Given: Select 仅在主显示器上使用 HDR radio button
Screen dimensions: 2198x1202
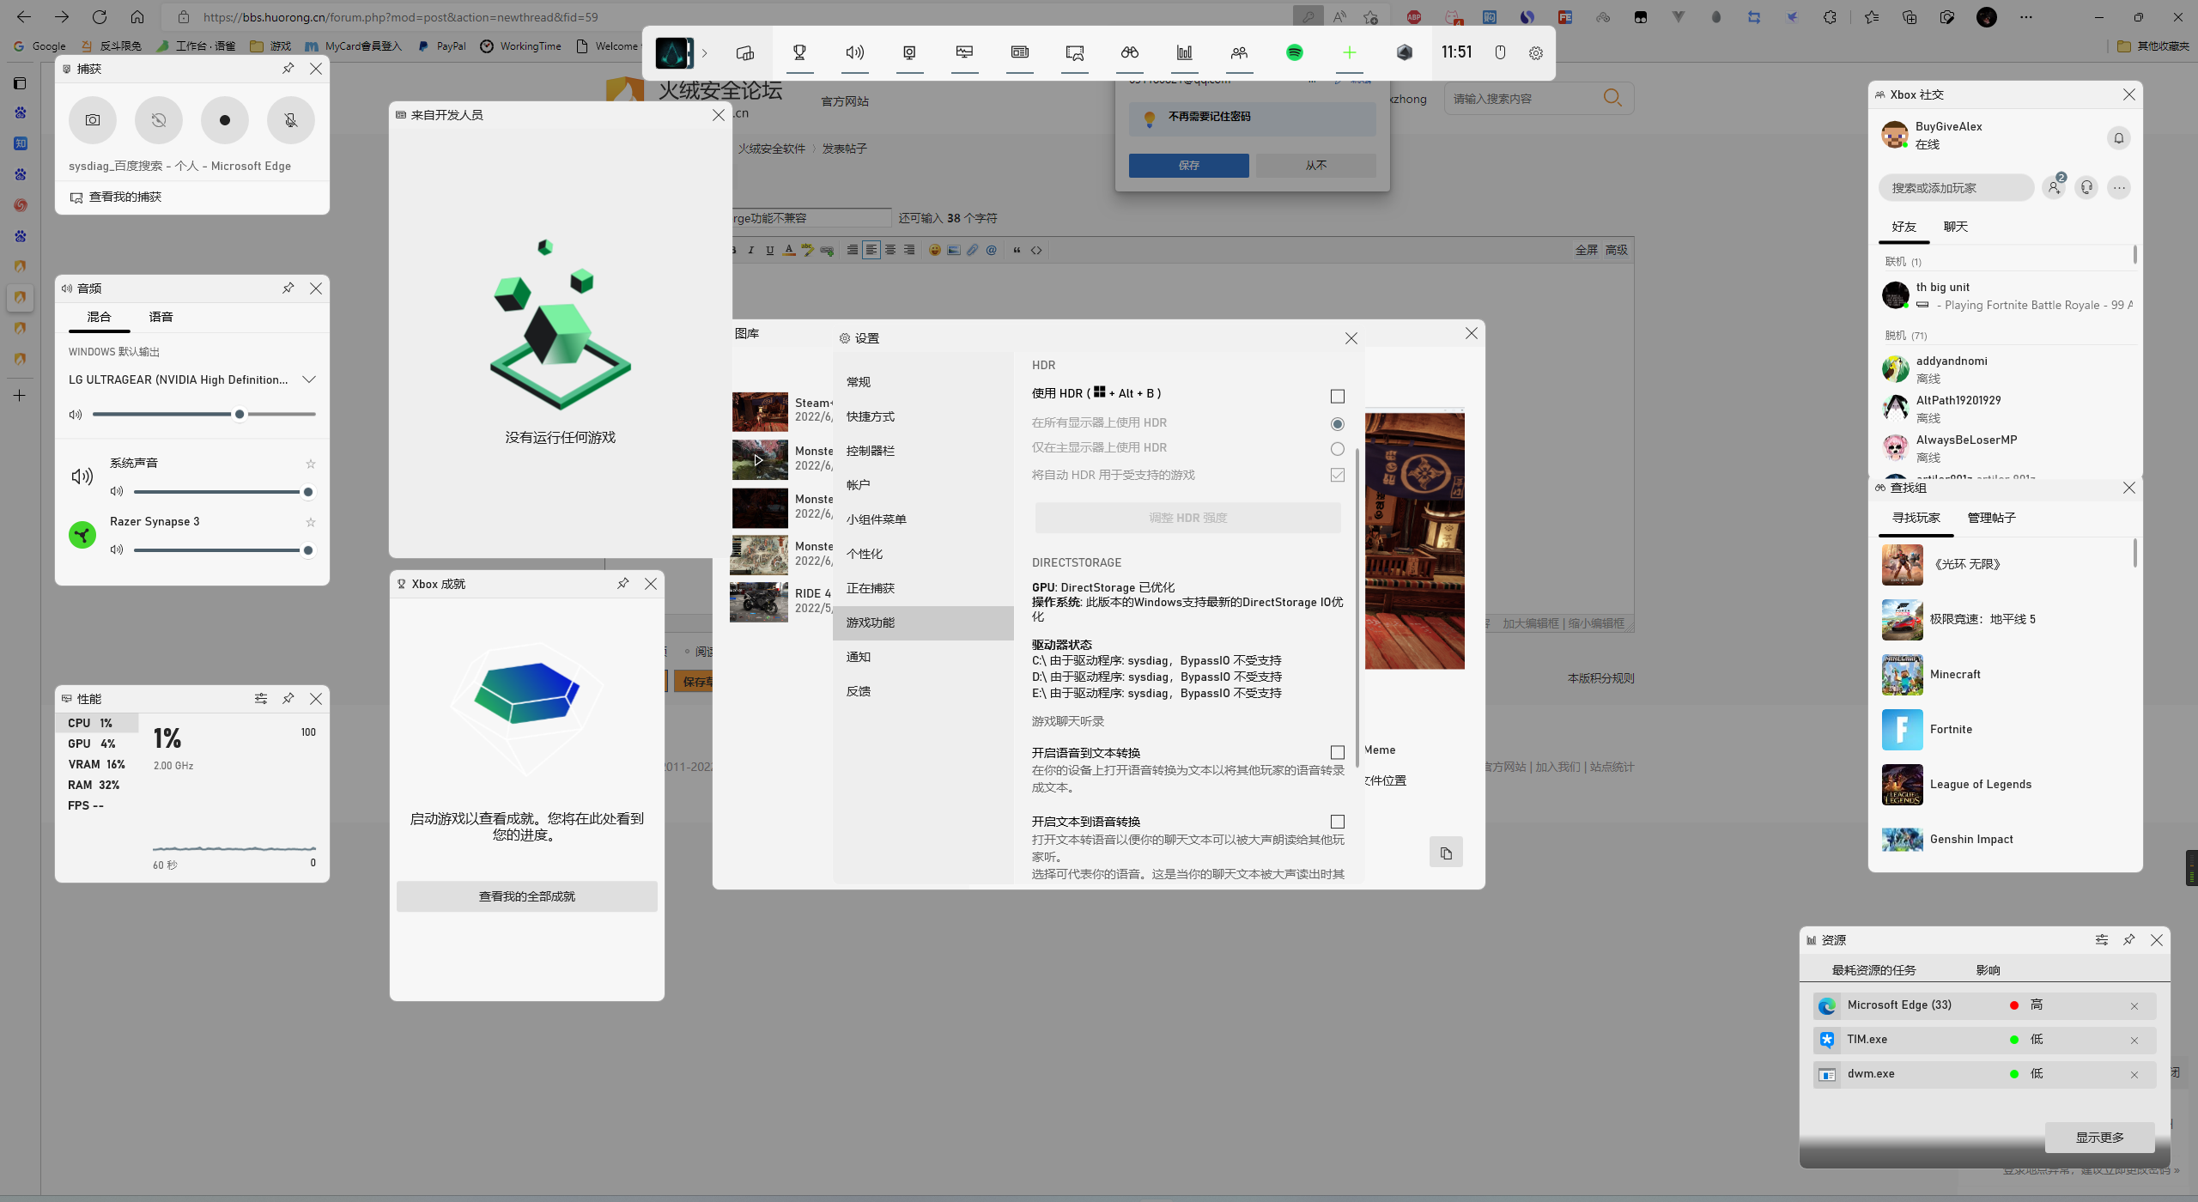Looking at the screenshot, I should [x=1337, y=448].
